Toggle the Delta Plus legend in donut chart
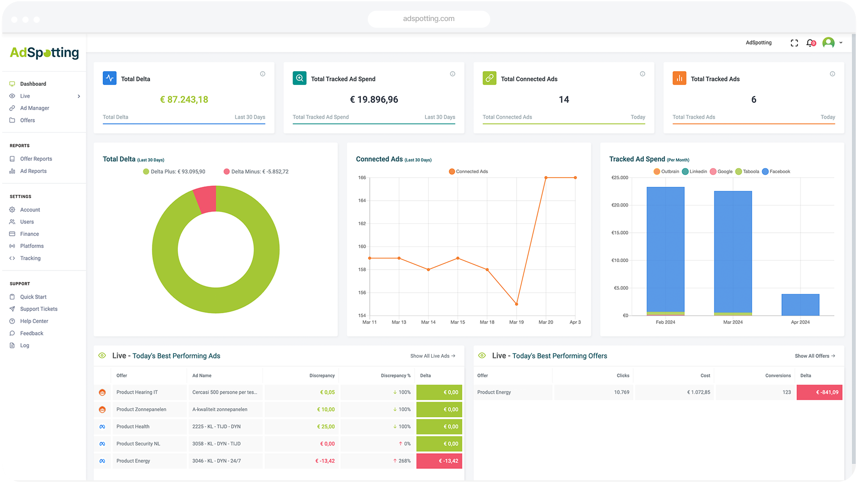The height and width of the screenshot is (483, 858). tap(174, 172)
